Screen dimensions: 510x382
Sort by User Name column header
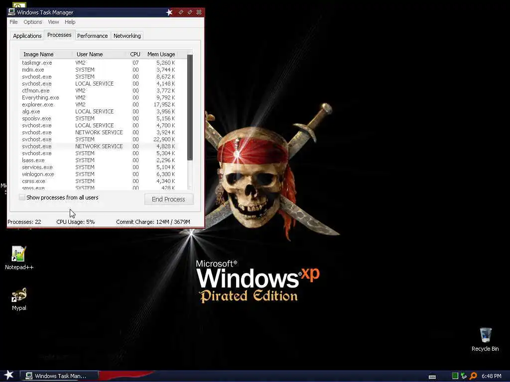[x=99, y=54]
